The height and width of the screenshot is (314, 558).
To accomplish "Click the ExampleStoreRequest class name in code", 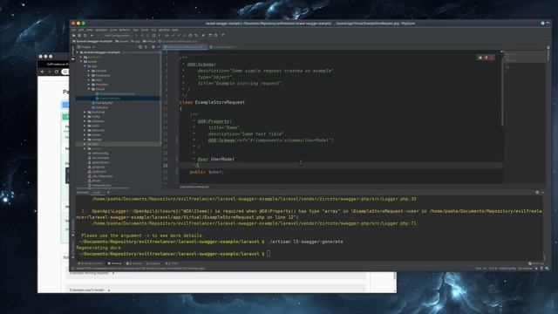I will (220, 102).
